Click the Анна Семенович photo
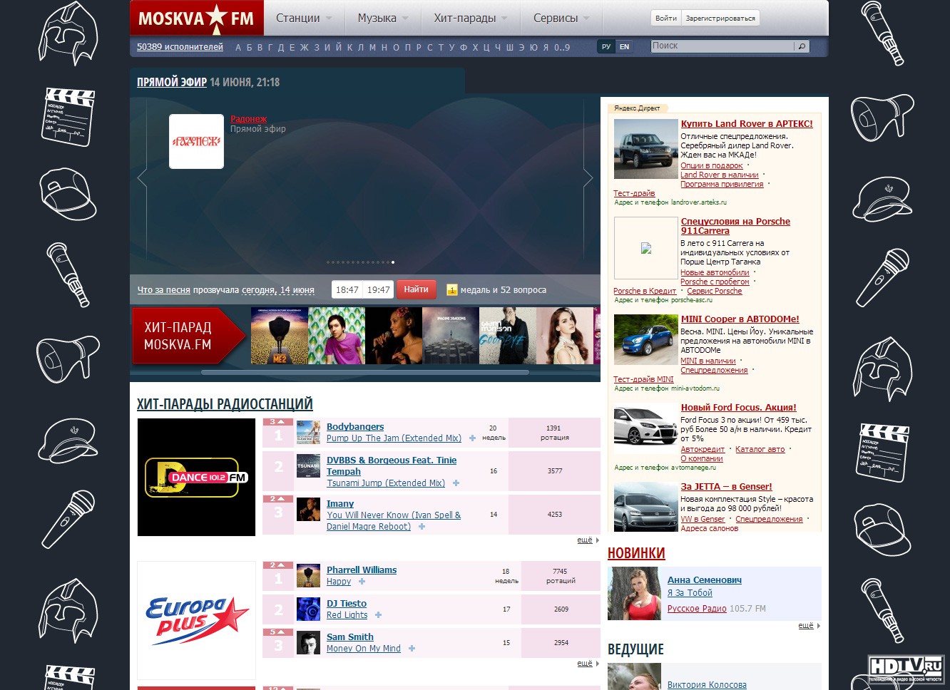950x690 pixels. coord(634,594)
